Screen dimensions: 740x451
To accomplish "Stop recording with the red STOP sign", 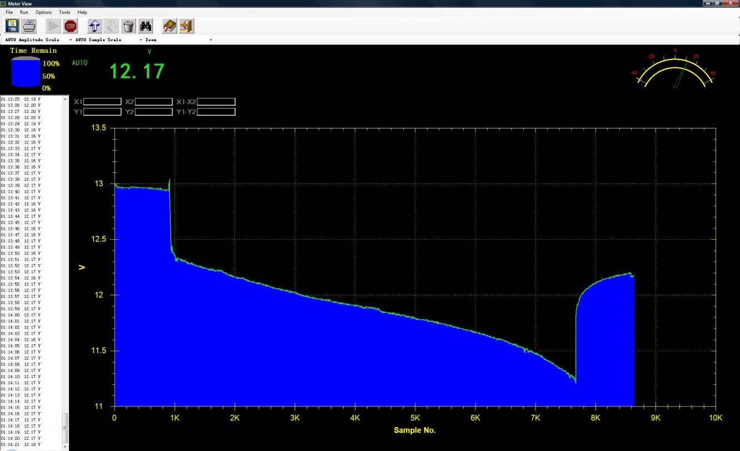I will point(71,26).
